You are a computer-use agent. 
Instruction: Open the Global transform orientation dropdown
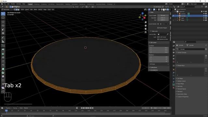coord(77,7)
